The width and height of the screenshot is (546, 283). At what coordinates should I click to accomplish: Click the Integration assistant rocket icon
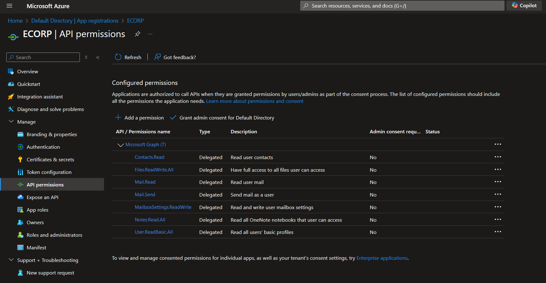point(11,97)
